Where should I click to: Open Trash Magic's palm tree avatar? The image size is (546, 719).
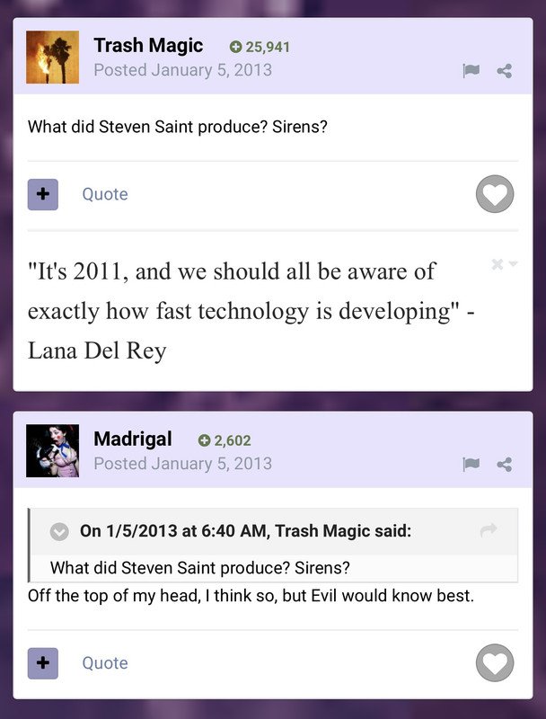tap(52, 58)
